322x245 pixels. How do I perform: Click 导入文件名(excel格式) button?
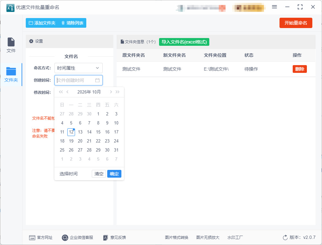click(184, 42)
